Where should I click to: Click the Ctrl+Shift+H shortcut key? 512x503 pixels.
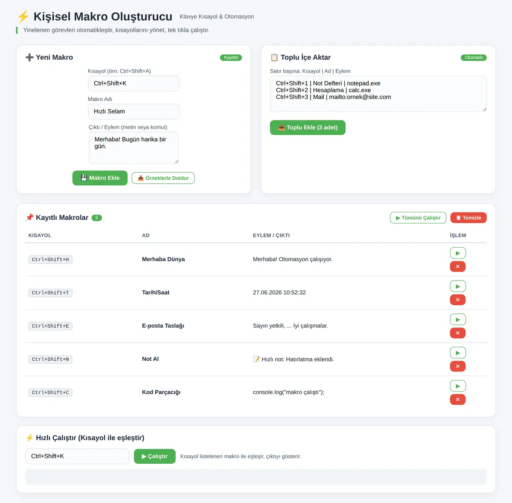(50, 260)
